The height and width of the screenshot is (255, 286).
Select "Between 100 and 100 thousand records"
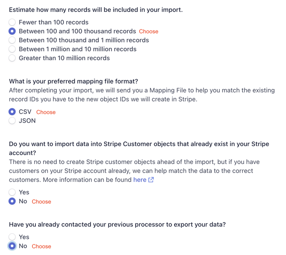pyautogui.click(x=12, y=31)
